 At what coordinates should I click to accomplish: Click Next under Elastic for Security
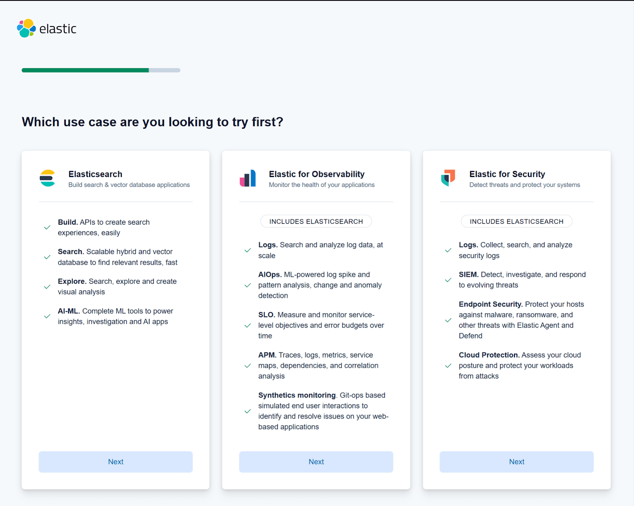tap(516, 462)
